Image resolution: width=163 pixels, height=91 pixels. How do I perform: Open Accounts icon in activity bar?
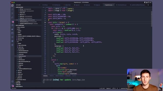click(x=12, y=81)
